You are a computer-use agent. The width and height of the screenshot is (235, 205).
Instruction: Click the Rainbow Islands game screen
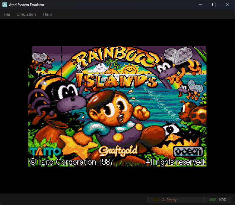click(117, 106)
